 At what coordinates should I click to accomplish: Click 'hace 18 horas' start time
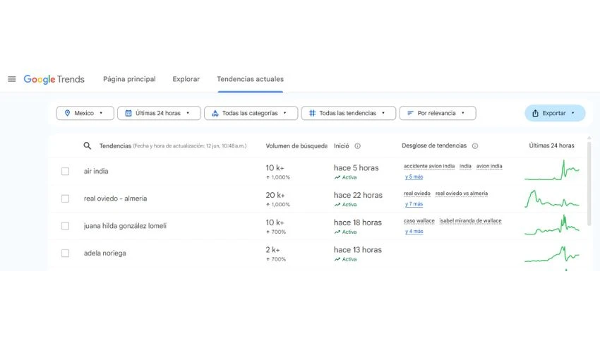[357, 222]
